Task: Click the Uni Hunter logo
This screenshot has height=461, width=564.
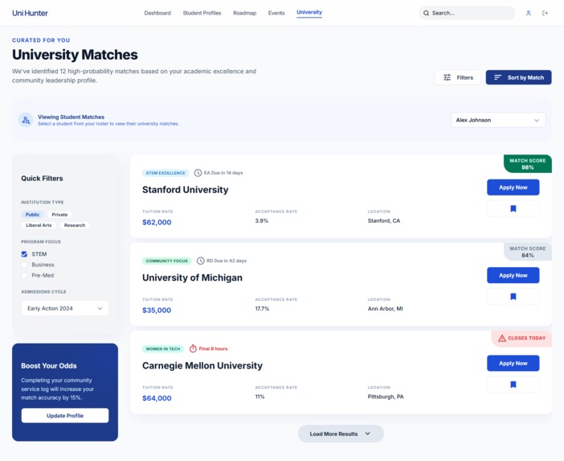Action: coord(30,13)
